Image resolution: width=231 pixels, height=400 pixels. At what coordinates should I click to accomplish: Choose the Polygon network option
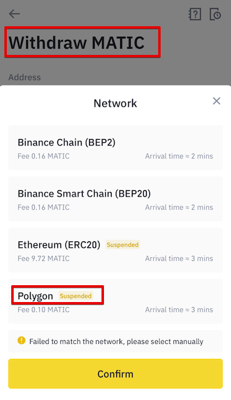click(x=116, y=301)
